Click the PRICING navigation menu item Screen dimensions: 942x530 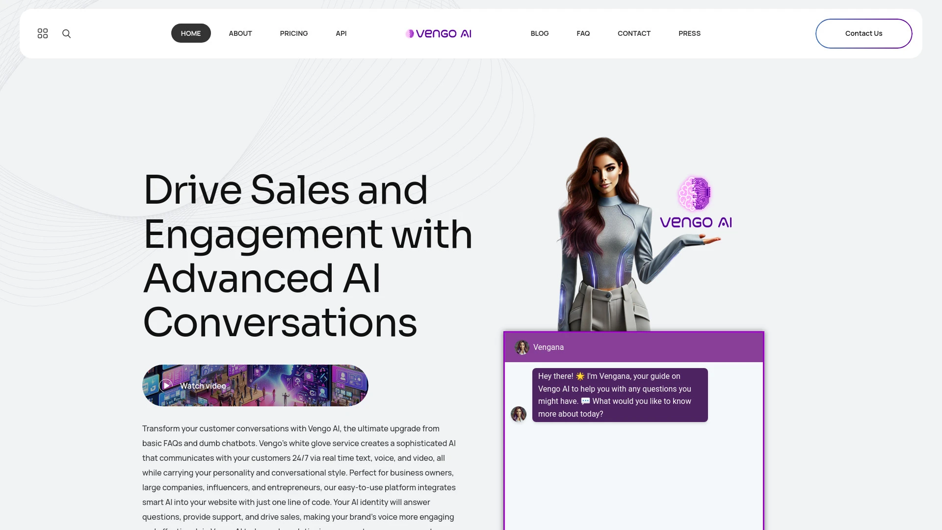[294, 33]
